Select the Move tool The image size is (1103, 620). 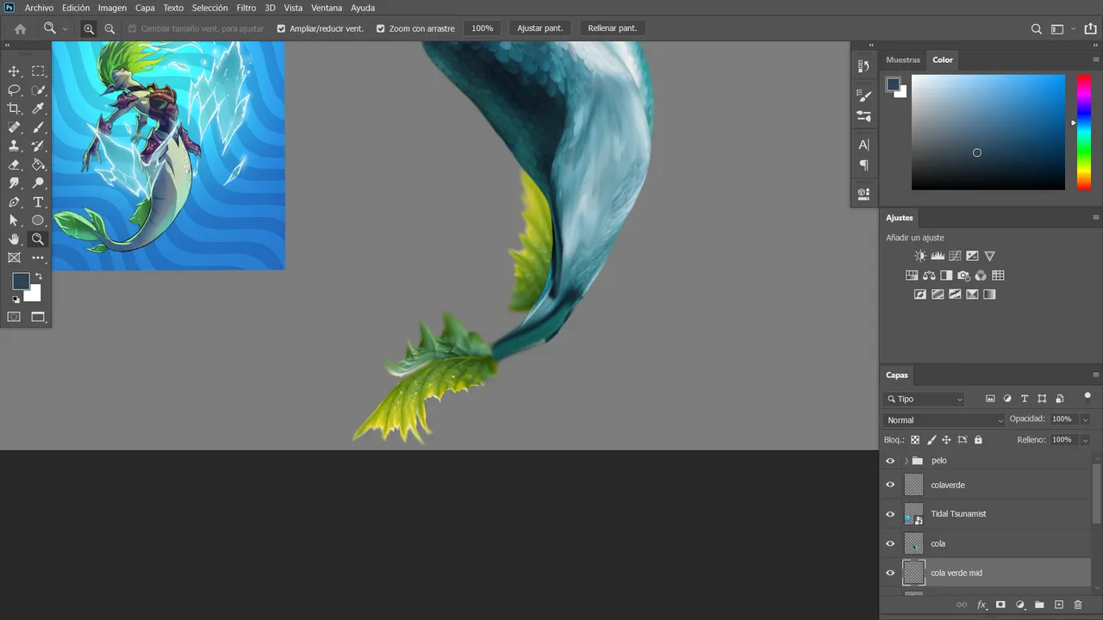pyautogui.click(x=14, y=71)
